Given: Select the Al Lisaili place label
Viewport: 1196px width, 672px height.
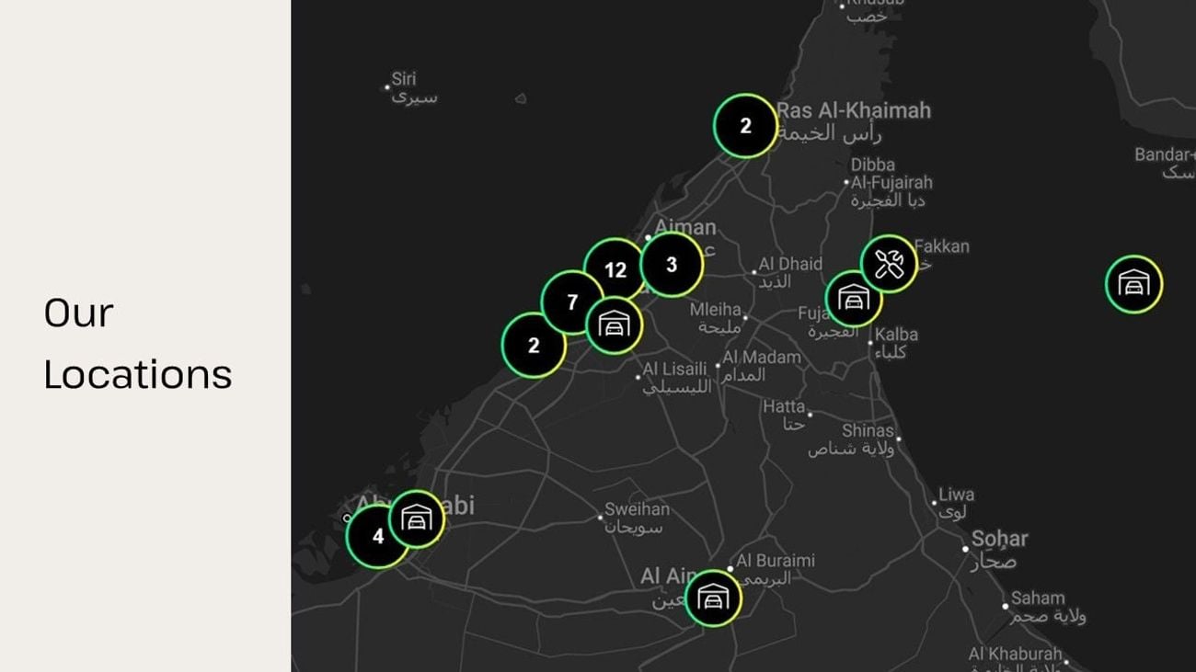Looking at the screenshot, I should point(674,369).
